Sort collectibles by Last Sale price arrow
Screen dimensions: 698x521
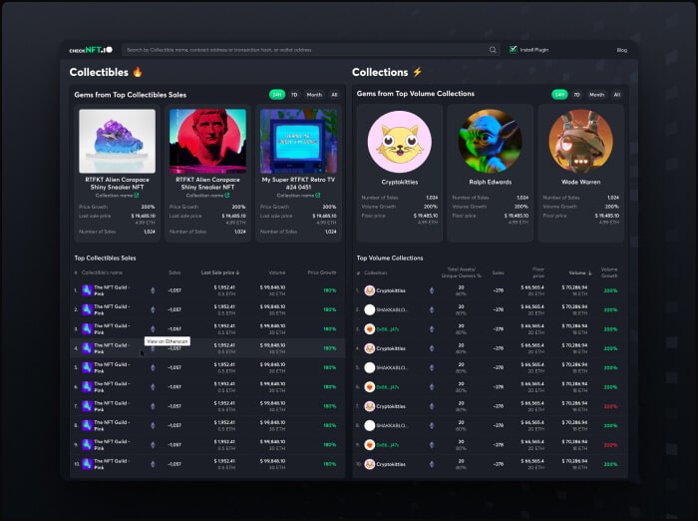point(237,271)
